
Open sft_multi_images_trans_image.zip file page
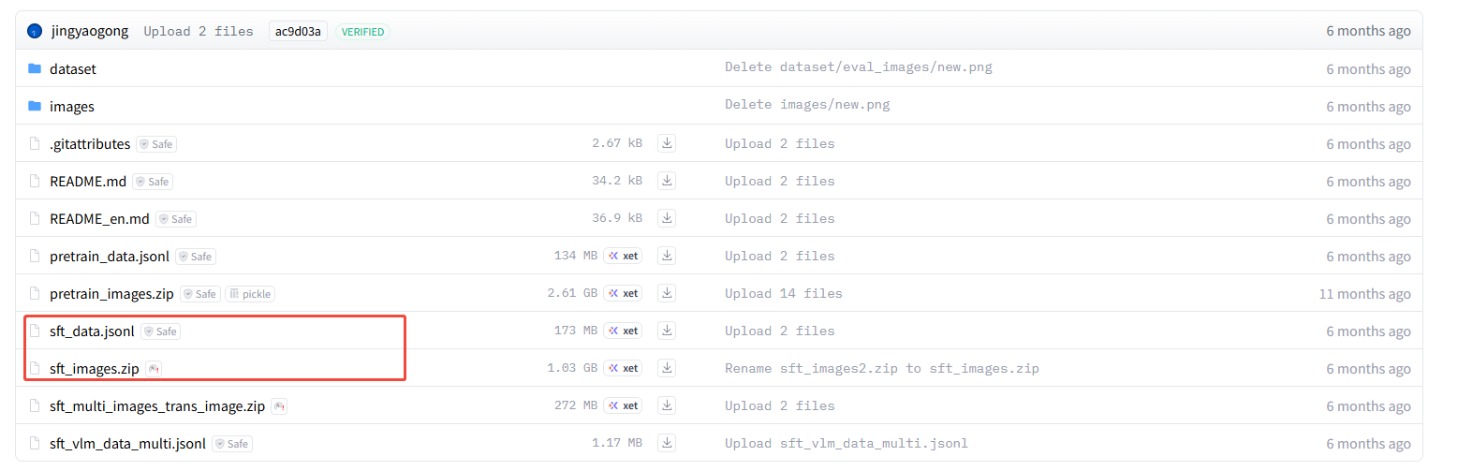point(157,406)
